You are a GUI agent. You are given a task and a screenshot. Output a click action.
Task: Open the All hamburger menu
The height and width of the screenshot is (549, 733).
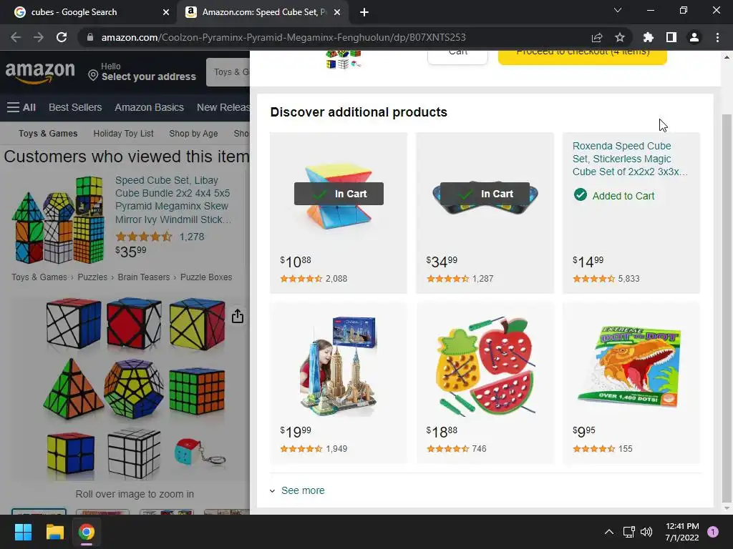pos(21,107)
